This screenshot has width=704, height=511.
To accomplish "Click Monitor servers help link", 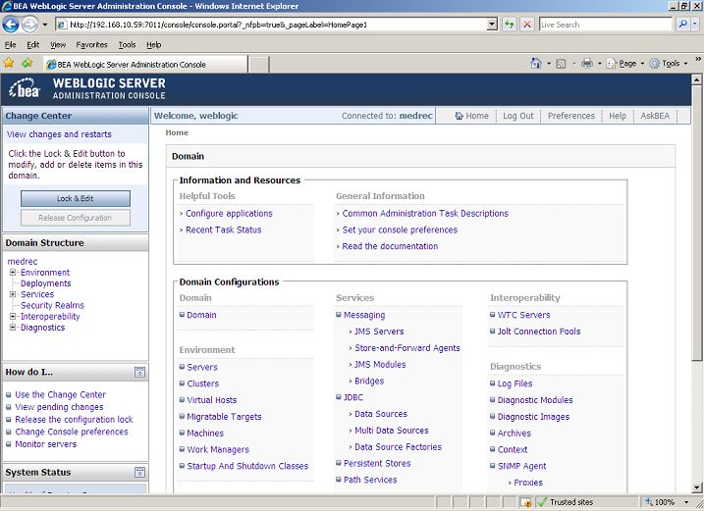I will pos(46,444).
